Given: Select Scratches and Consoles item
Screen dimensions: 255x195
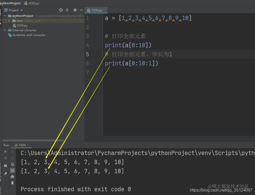Looking at the screenshot, I should 27,35.
